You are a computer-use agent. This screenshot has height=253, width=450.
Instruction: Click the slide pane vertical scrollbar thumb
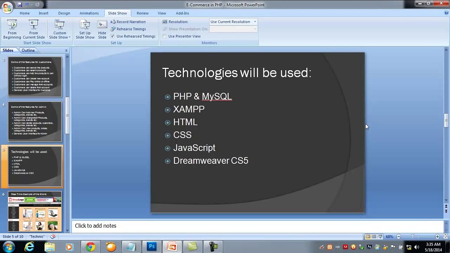point(446,121)
